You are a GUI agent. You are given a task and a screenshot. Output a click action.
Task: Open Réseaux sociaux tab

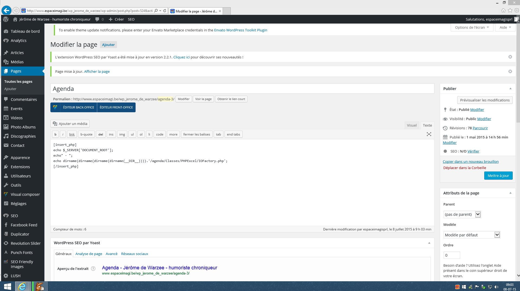click(x=135, y=254)
